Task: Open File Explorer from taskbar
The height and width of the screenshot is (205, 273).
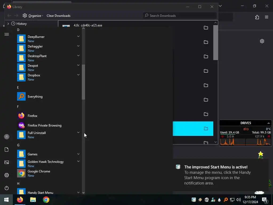Action: coord(33,200)
